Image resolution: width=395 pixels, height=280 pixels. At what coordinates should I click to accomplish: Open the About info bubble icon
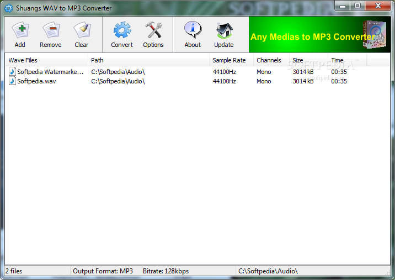click(193, 30)
